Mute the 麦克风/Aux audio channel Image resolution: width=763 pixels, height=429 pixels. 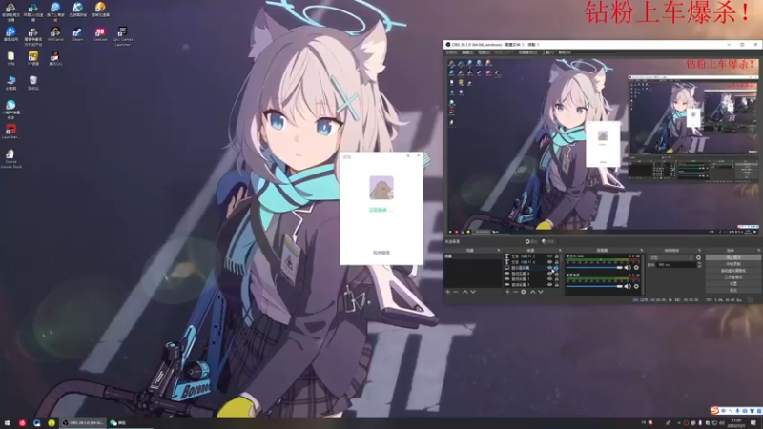coord(628,268)
